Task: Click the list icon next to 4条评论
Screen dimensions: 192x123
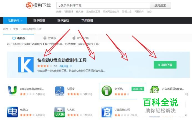Action: click(71, 66)
